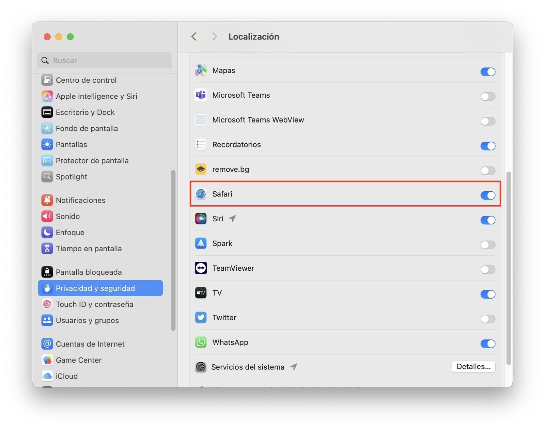Open Centro de control settings

coord(100,80)
